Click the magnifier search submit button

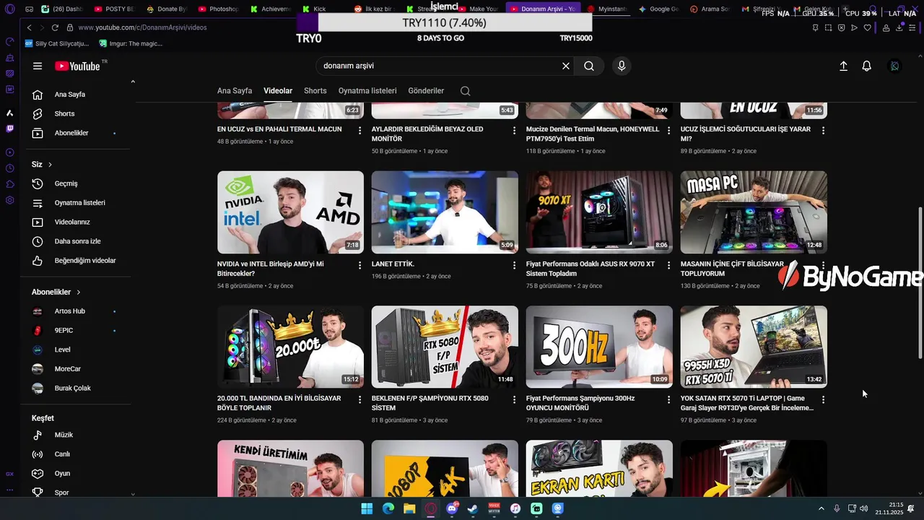(589, 66)
